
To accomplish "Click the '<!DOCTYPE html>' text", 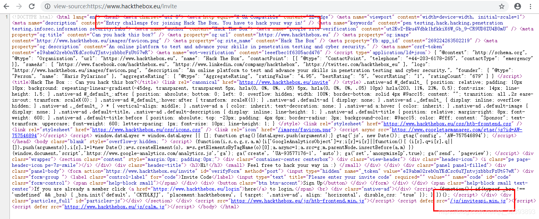I will tap(33, 17).
